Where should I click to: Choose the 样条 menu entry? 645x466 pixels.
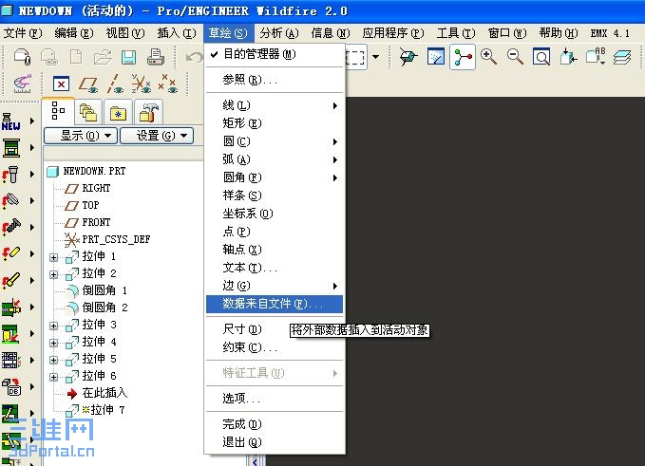[x=275, y=196]
